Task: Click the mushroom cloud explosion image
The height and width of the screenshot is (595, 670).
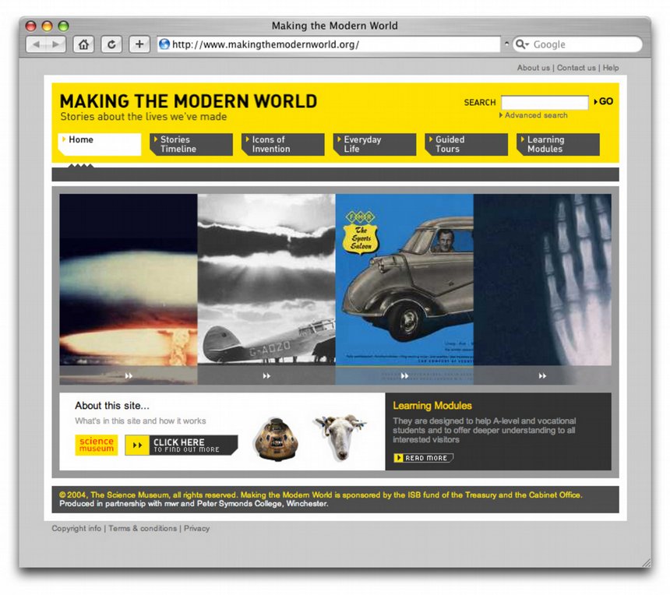Action: click(129, 280)
